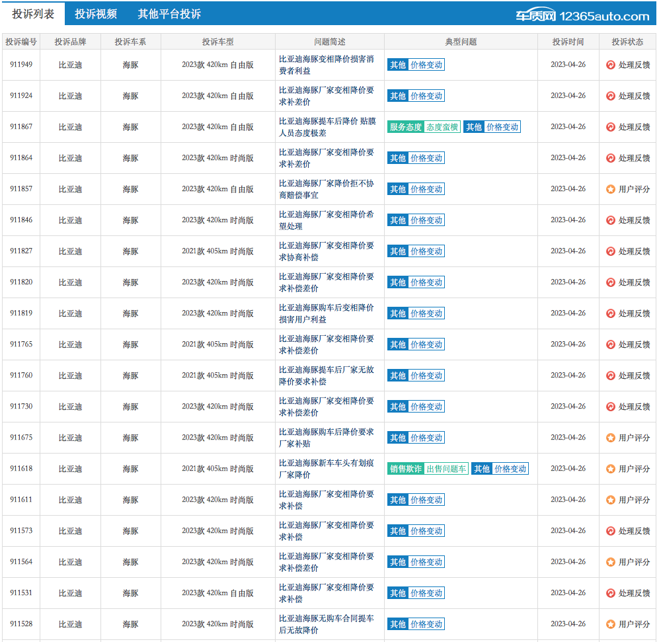Click the status icon for complaint 911760
659x642 pixels.
[x=611, y=376]
